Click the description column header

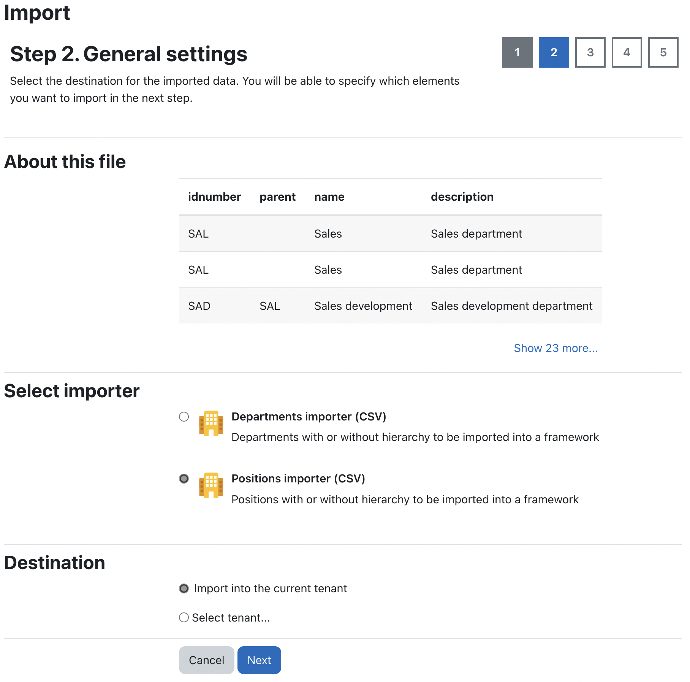462,197
